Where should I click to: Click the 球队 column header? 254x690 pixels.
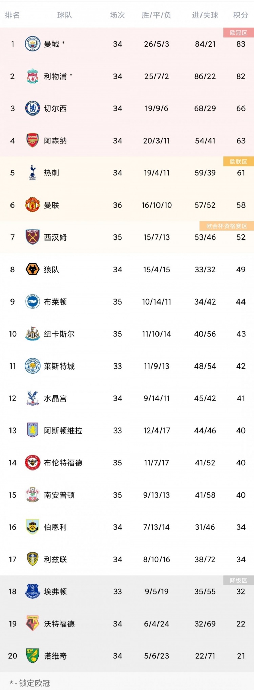(64, 15)
